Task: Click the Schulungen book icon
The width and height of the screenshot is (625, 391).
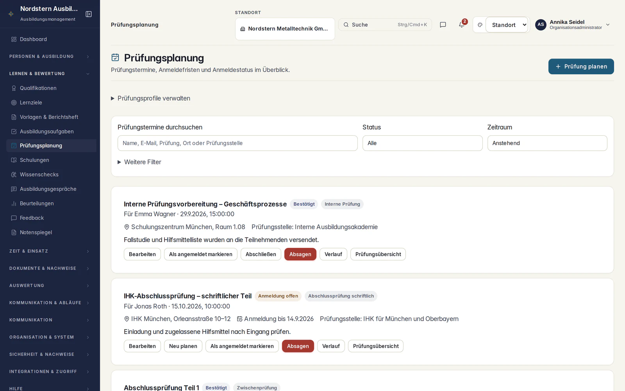Action: pyautogui.click(x=14, y=160)
